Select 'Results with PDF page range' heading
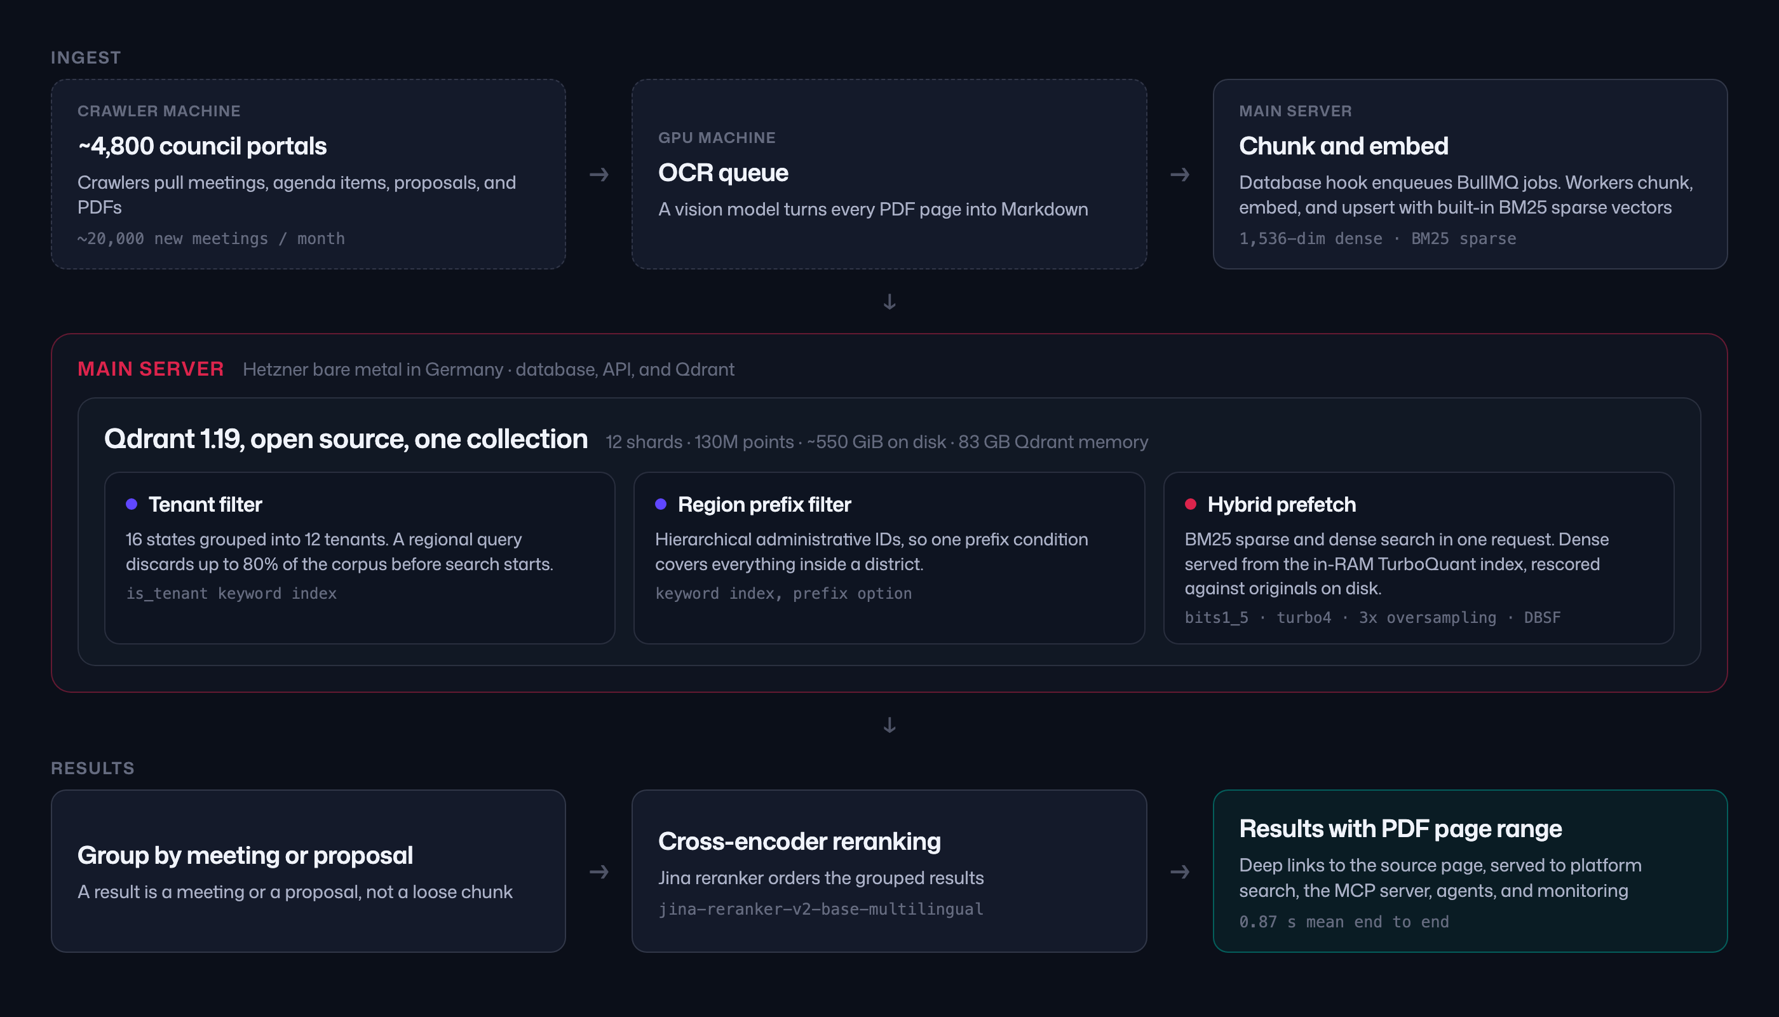Viewport: 1779px width, 1017px height. (x=1400, y=828)
